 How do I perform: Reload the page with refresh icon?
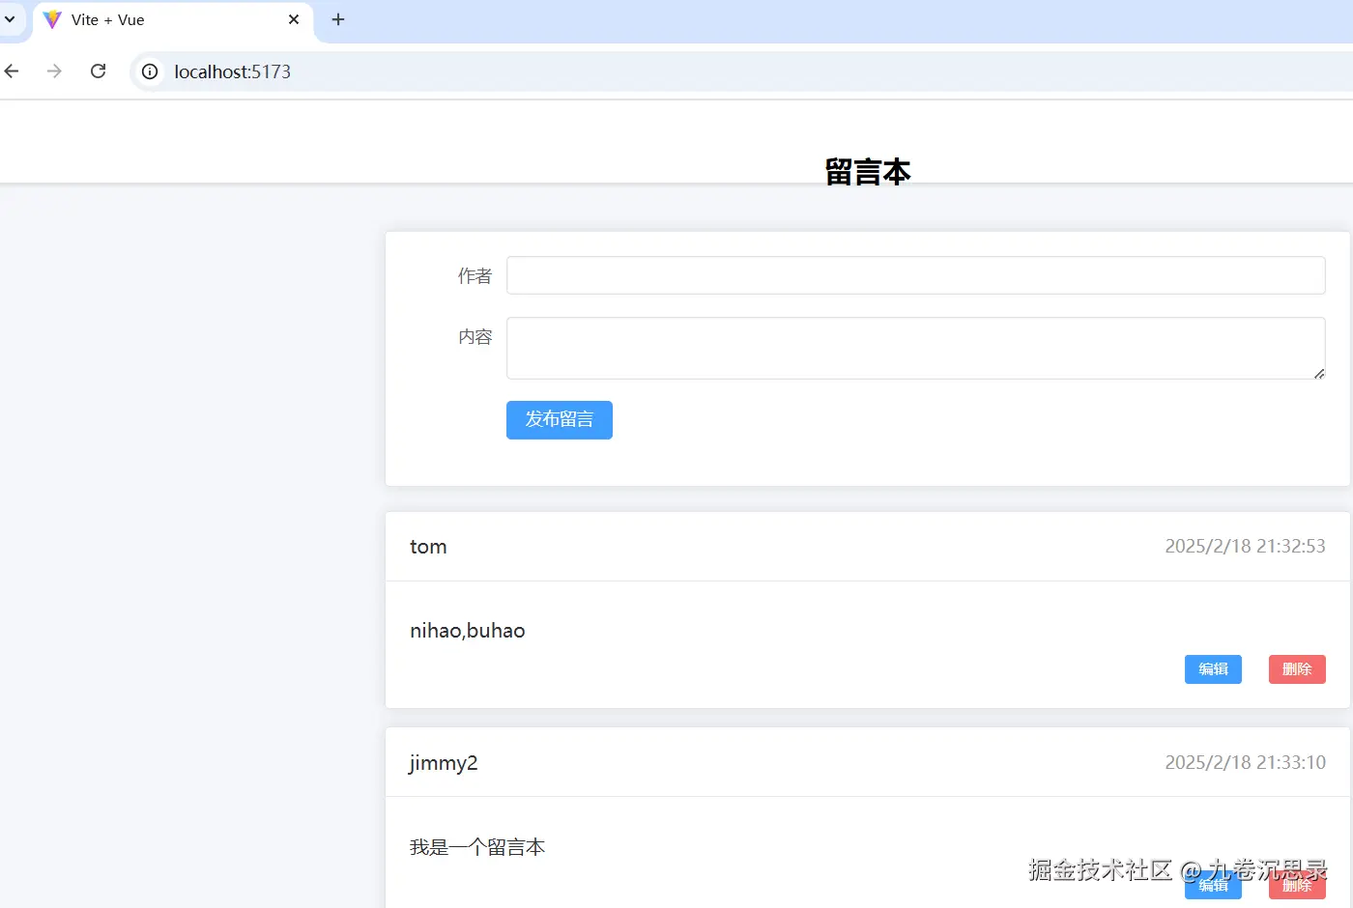click(98, 71)
